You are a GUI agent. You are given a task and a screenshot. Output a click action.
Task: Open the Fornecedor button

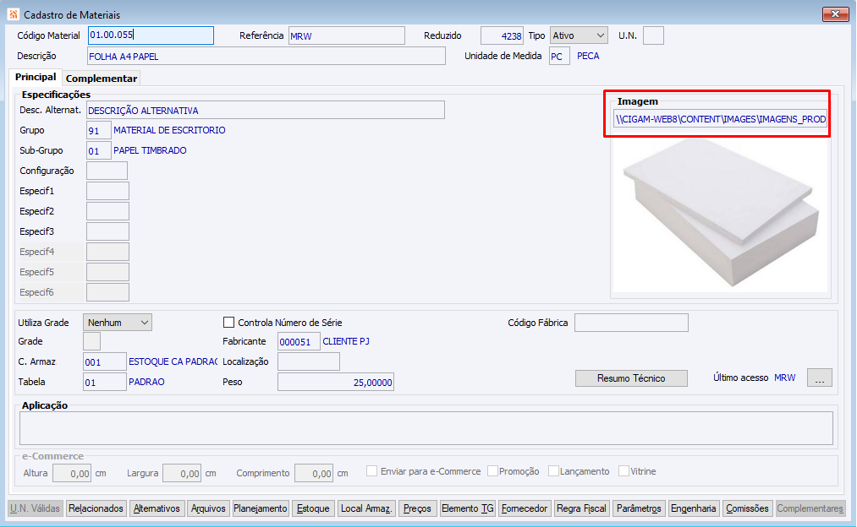525,508
